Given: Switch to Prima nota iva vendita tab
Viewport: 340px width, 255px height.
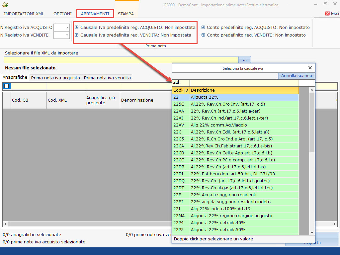Looking at the screenshot, I should [107, 78].
